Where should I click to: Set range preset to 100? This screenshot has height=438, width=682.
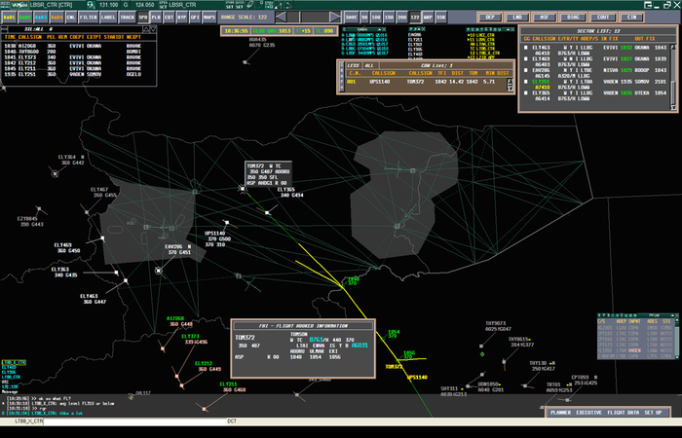pos(376,18)
